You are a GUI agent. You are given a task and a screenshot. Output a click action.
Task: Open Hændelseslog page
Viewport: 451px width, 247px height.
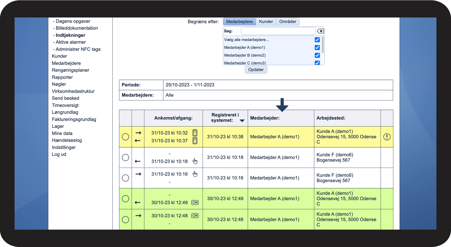67,140
